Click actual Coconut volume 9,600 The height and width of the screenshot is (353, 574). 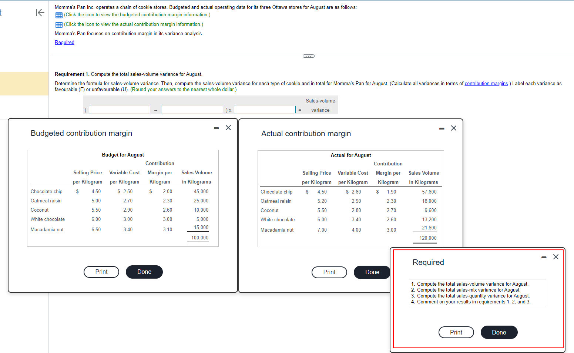pos(430,211)
